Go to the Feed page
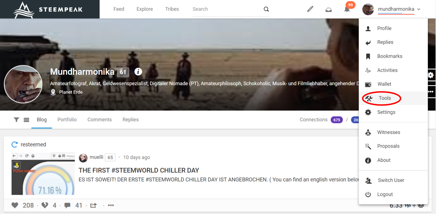The image size is (436, 214). (119, 9)
